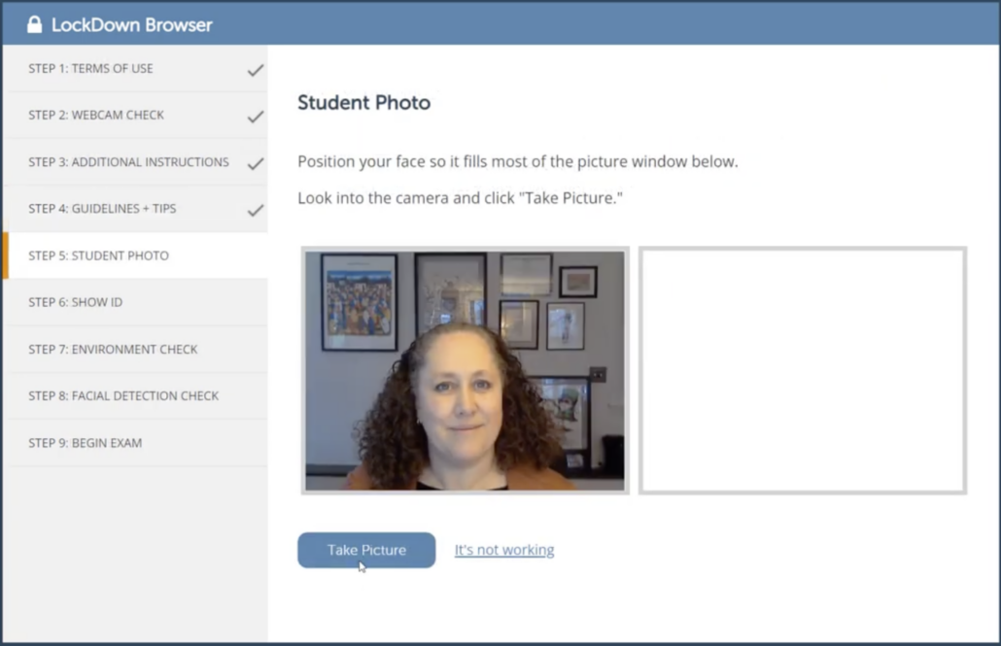Click the Step 2 Webcam Check checkmark
This screenshot has width=1001, height=646.
tap(256, 117)
